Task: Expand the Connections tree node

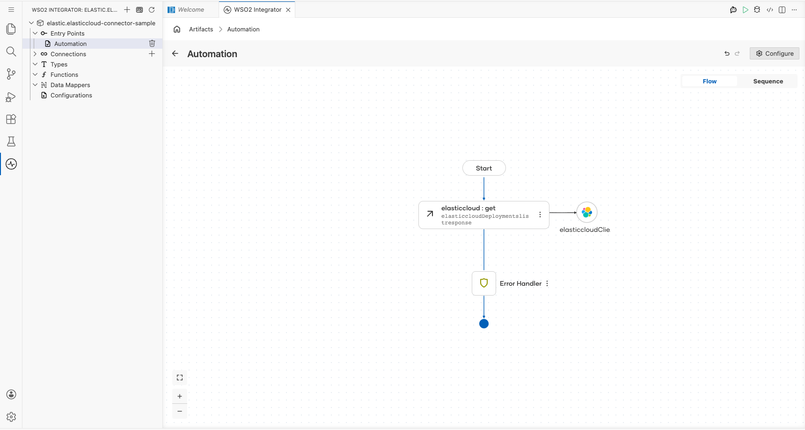Action: pyautogui.click(x=35, y=54)
